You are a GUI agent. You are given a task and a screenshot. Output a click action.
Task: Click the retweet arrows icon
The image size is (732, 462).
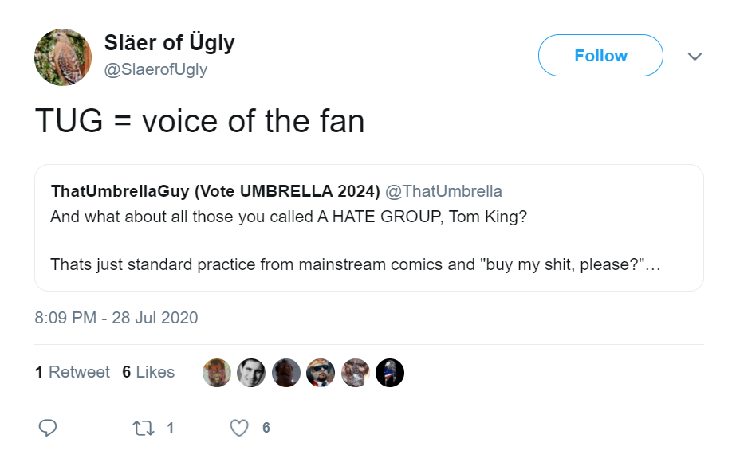click(144, 428)
